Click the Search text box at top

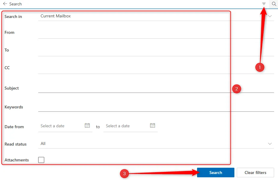coord(135,4)
